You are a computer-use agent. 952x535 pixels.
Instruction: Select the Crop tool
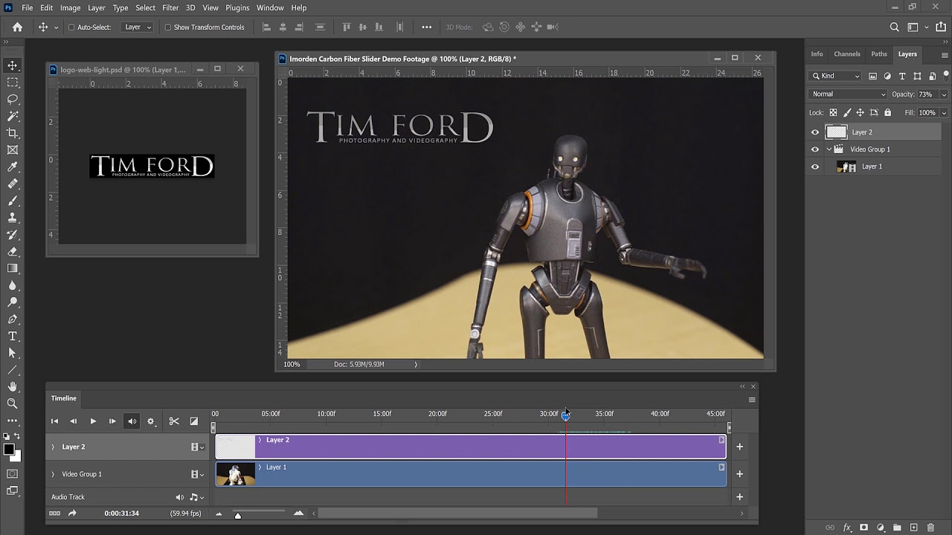[x=12, y=133]
